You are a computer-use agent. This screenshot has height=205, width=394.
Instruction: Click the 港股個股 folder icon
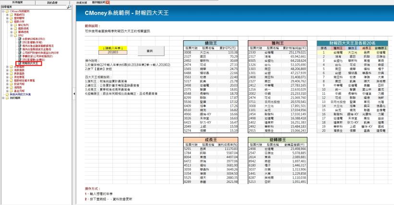pyautogui.click(x=12, y=70)
